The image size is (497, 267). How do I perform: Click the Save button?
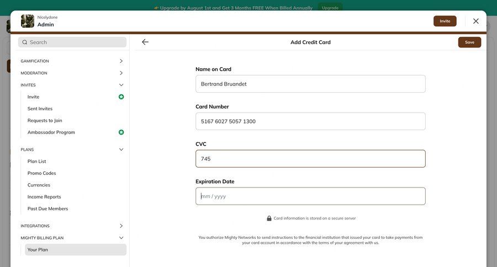[469, 42]
